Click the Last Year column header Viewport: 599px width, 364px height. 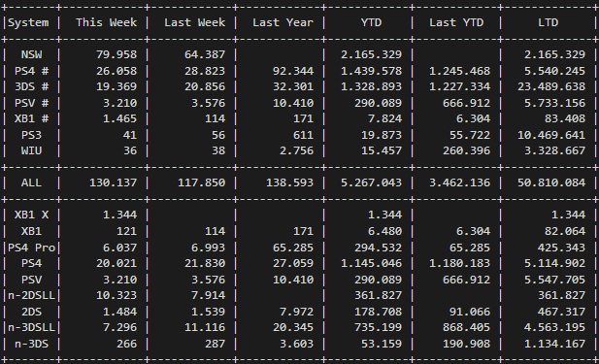[x=283, y=22]
